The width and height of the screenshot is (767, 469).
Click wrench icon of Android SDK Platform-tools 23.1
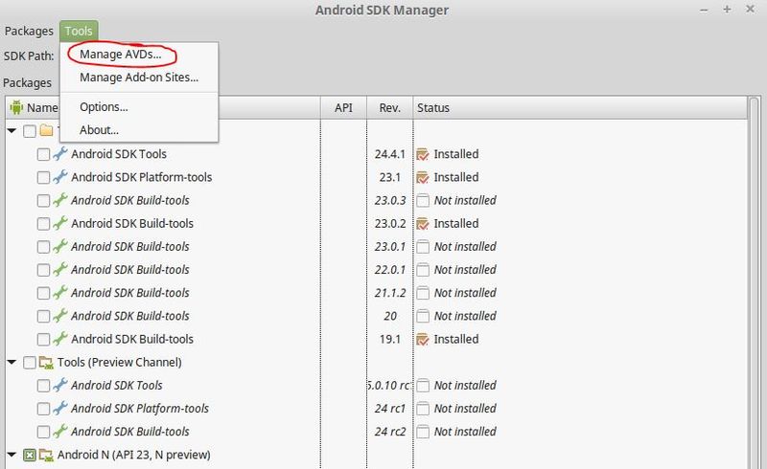coord(60,177)
